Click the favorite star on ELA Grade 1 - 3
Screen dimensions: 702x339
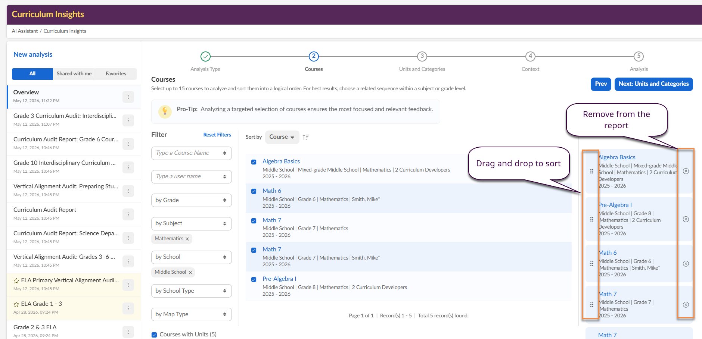(x=16, y=304)
